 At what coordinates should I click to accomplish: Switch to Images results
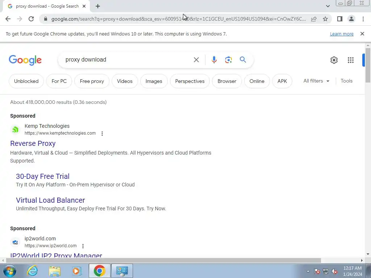pos(154,81)
